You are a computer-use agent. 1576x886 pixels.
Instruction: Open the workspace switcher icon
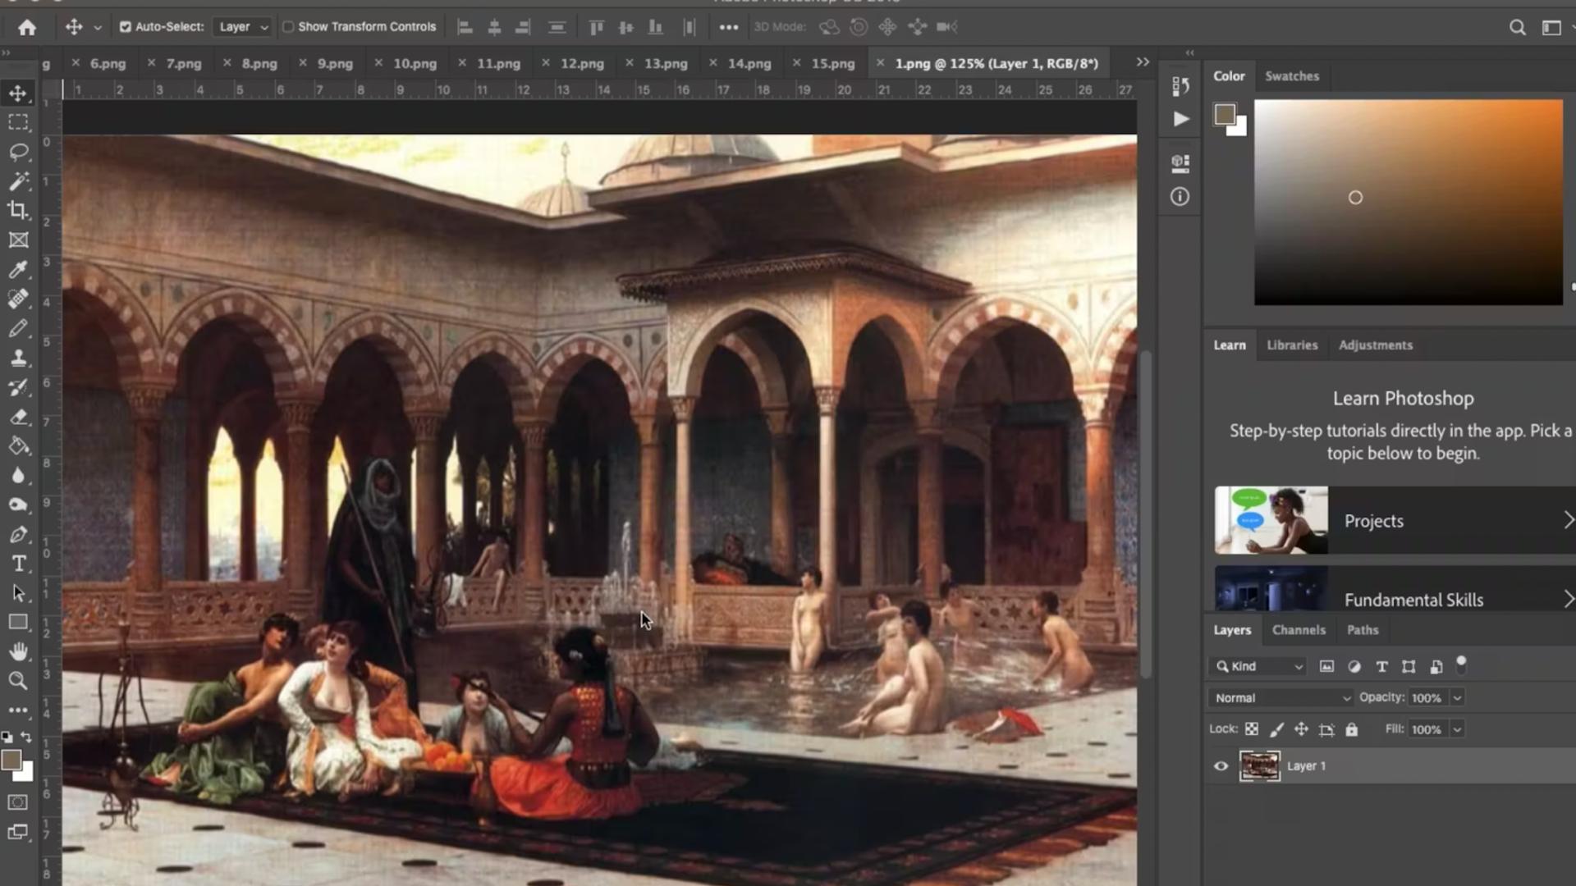pos(1551,27)
